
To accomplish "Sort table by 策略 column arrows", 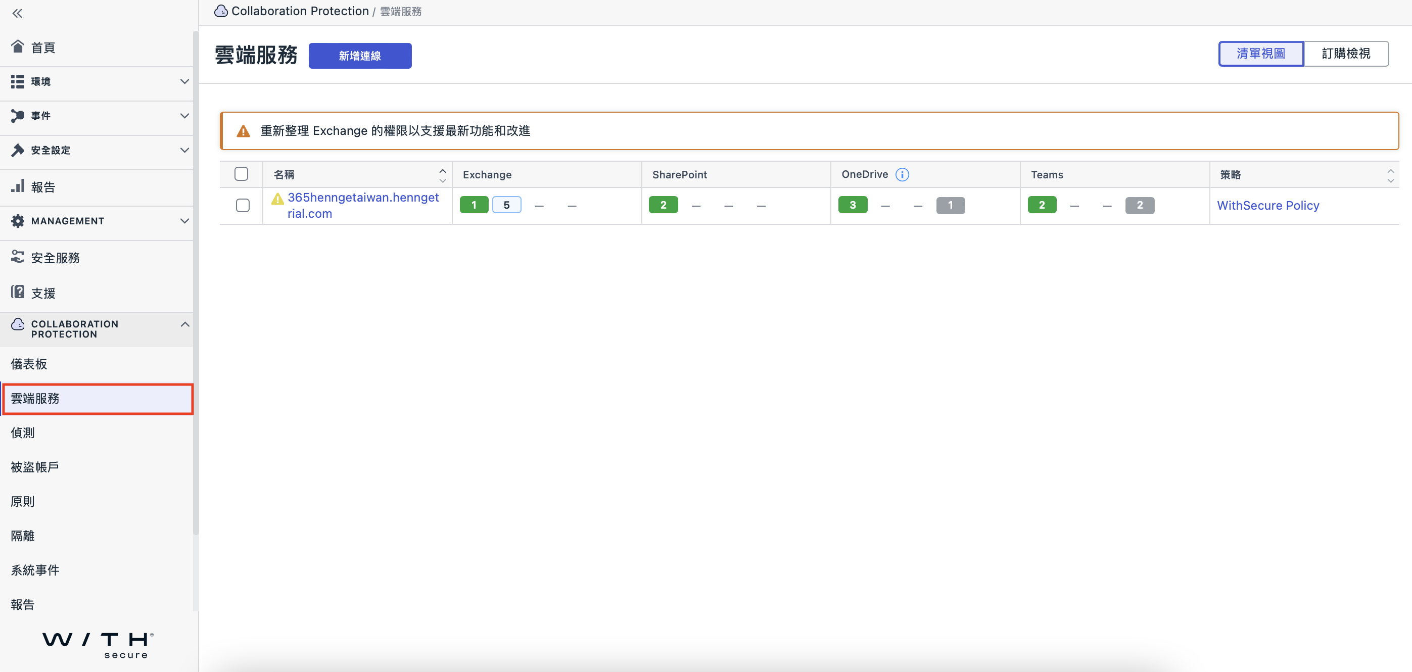I will 1391,175.
